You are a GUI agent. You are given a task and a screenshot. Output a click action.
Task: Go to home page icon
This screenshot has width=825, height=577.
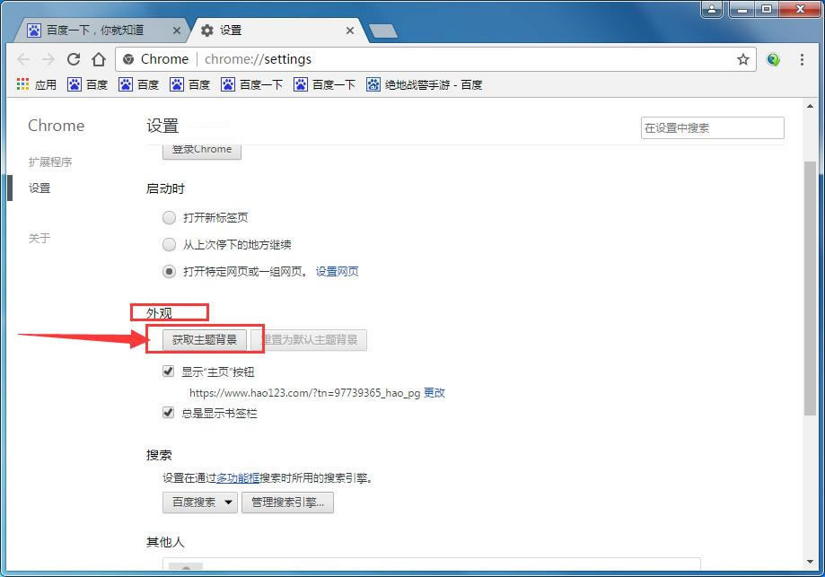point(99,59)
